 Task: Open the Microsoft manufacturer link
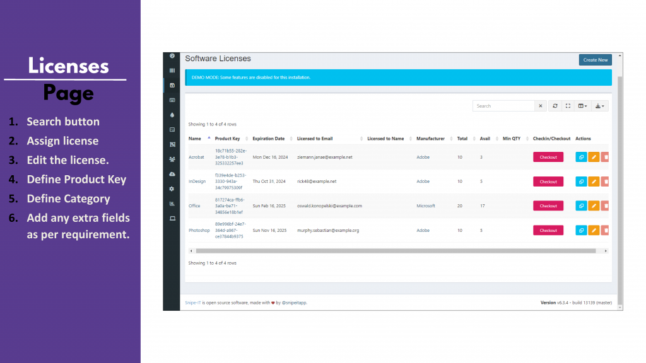(426, 205)
